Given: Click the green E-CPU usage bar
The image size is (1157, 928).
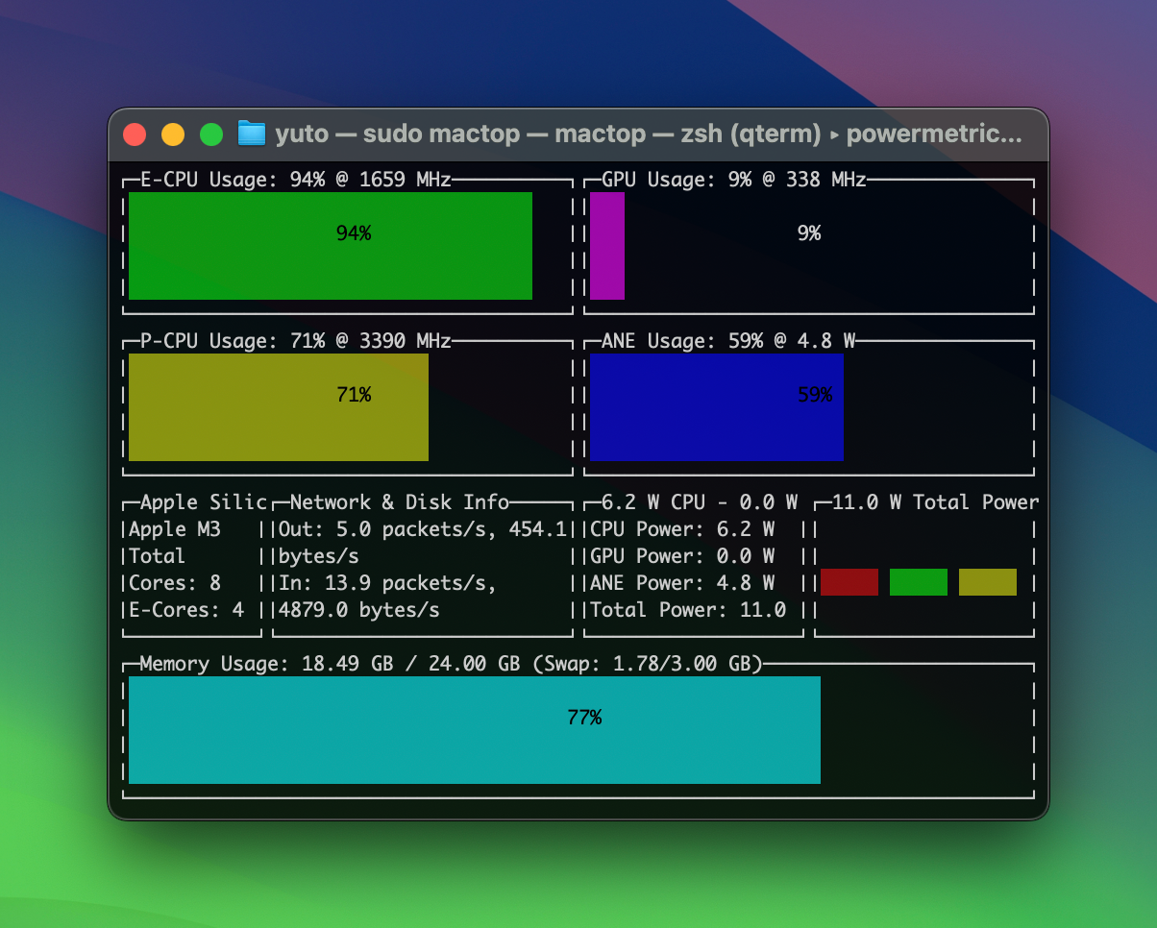Looking at the screenshot, I should pyautogui.click(x=330, y=246).
